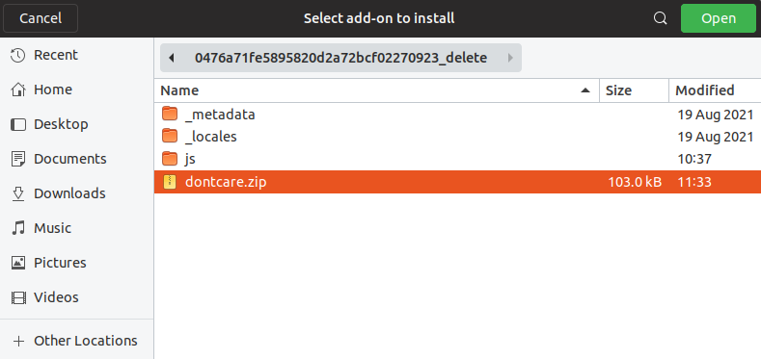Select the Desktop sidebar icon
761x359 pixels.
[x=18, y=124]
